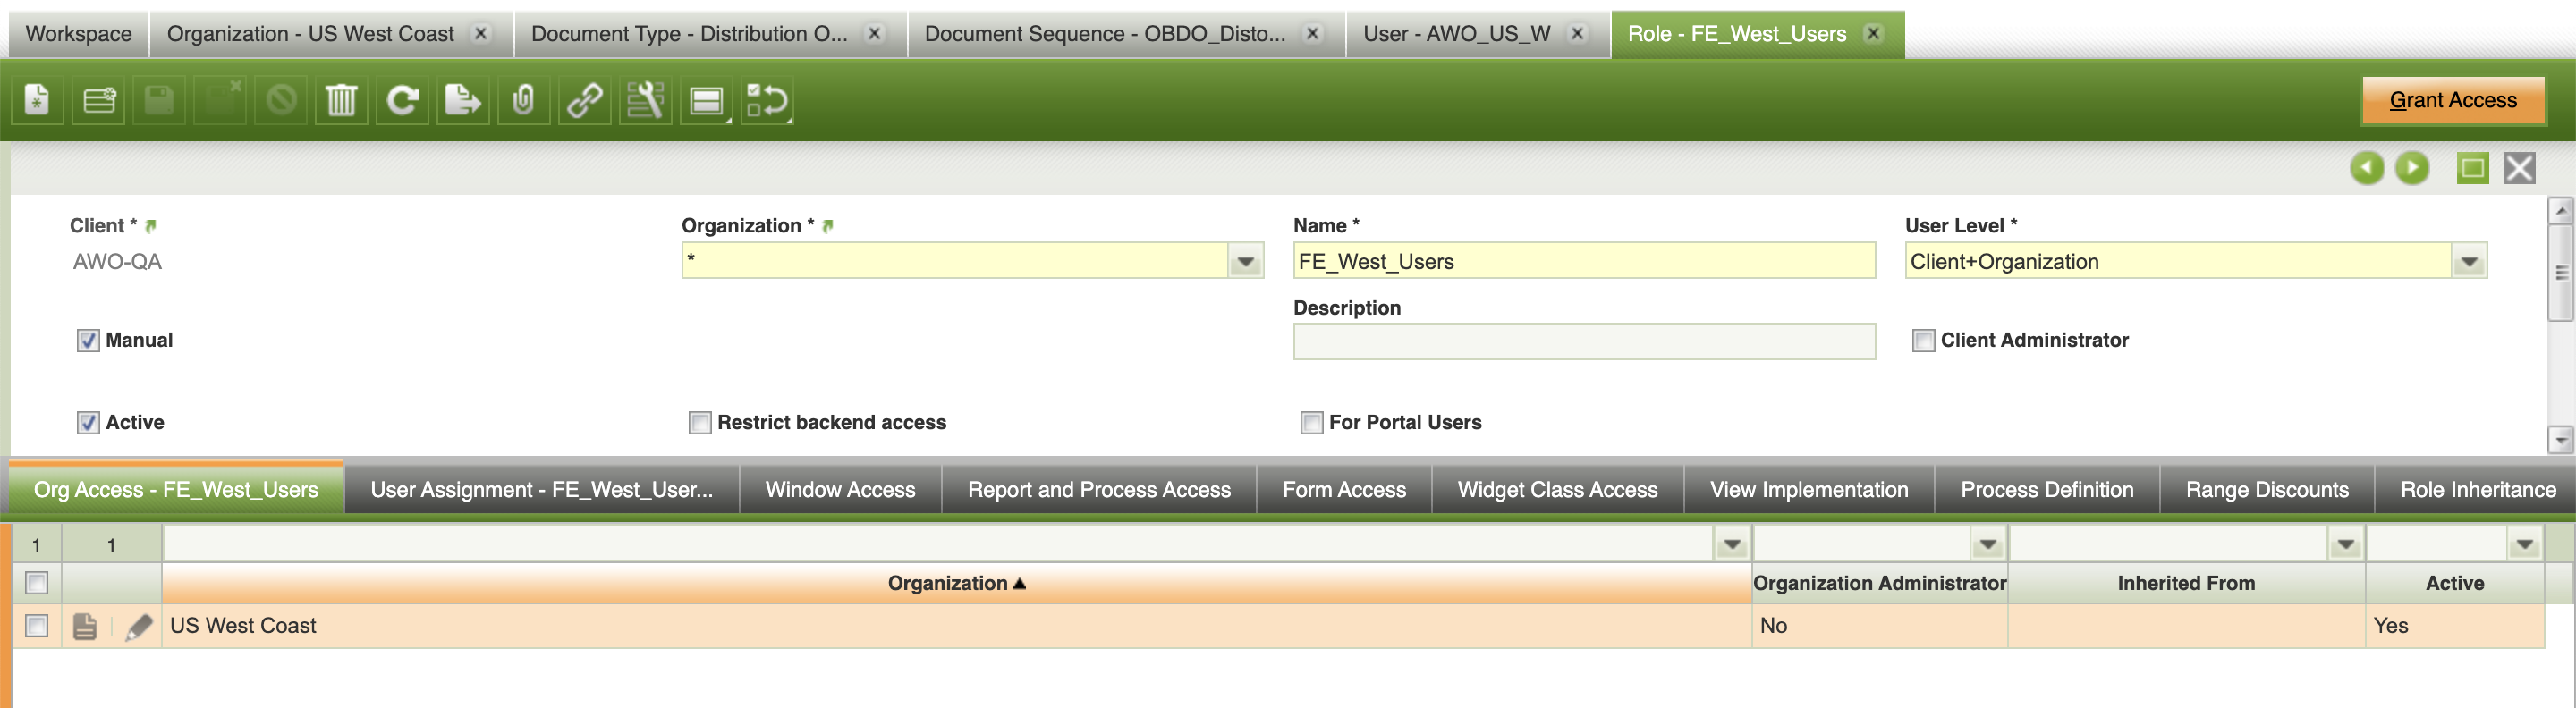2576x708 pixels.
Task: Maximize the form view section
Action: (x=2473, y=168)
